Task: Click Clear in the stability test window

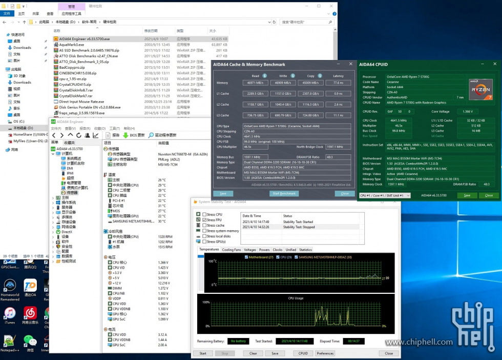Action: pyautogui.click(x=253, y=353)
